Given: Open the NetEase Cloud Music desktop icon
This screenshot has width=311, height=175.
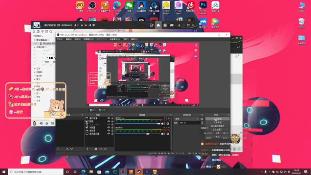Looking at the screenshot, I should click(190, 7).
